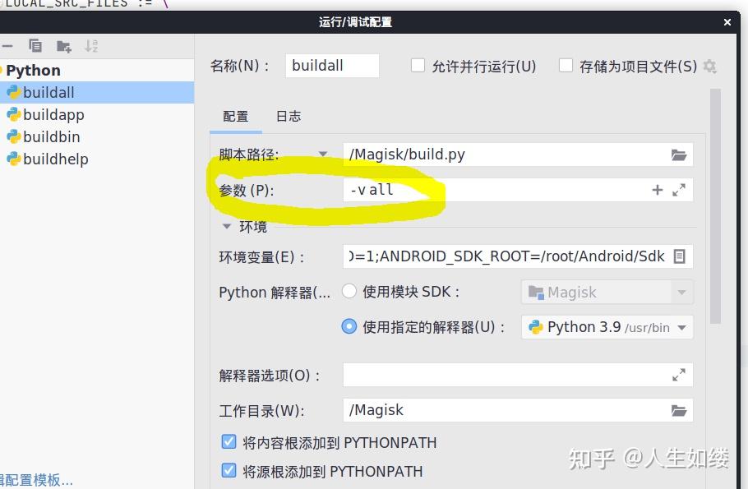Open the 脚本路径 dropdown arrow
Image resolution: width=748 pixels, height=489 pixels.
tap(323, 154)
